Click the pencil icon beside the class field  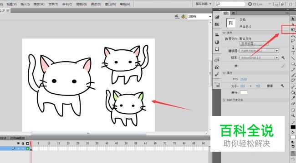pyautogui.click(x=283, y=66)
